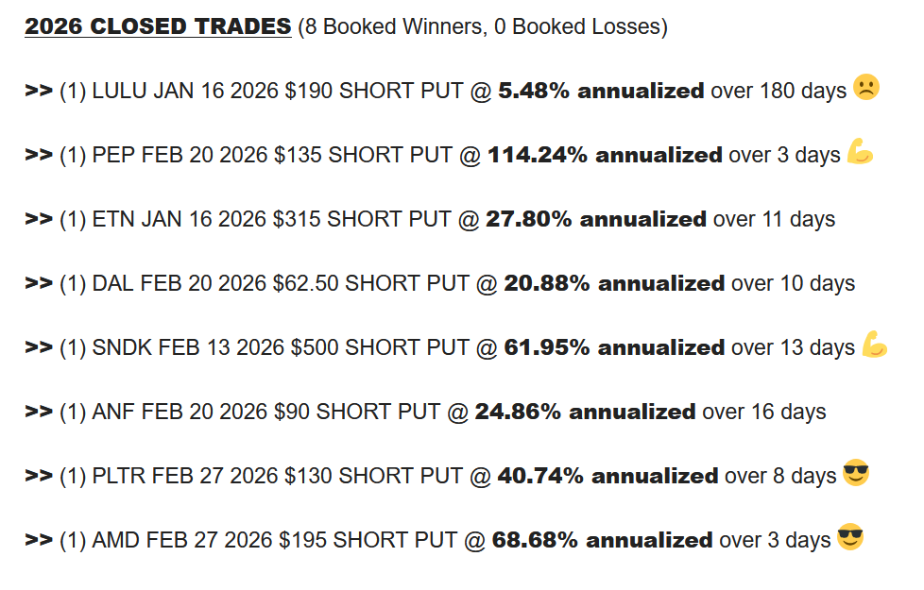Click the bold 68.68% annualized text

pyautogui.click(x=602, y=541)
